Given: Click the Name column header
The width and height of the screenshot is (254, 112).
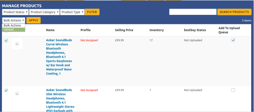Looking at the screenshot, I should [50, 30].
